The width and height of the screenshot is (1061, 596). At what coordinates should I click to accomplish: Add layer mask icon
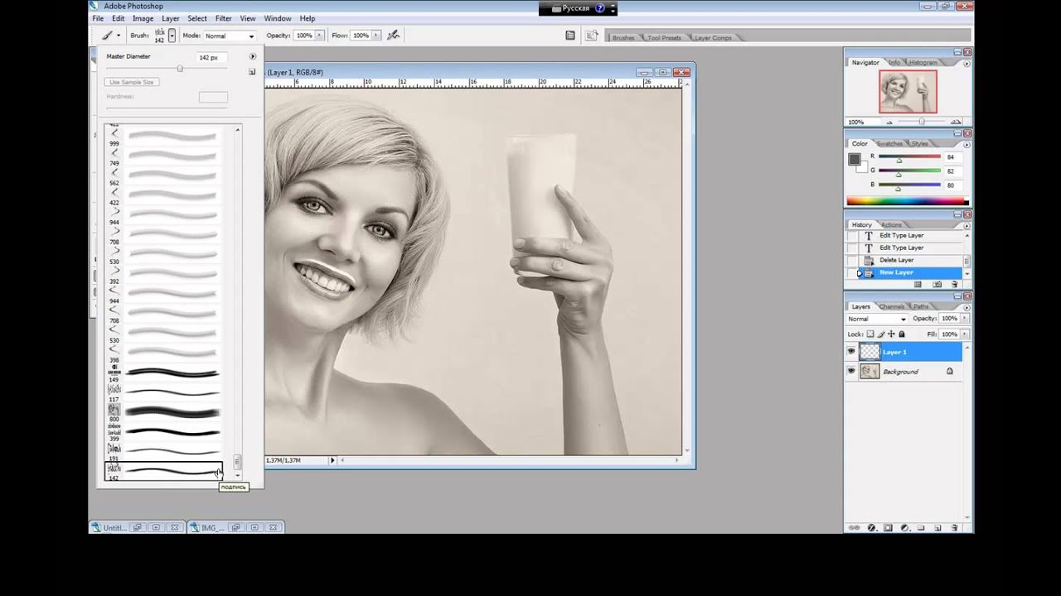pyautogui.click(x=888, y=527)
